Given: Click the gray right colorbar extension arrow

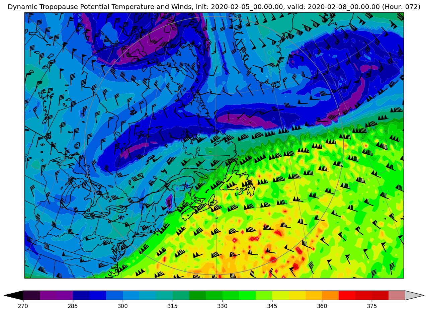Looking at the screenshot, I should (414, 295).
